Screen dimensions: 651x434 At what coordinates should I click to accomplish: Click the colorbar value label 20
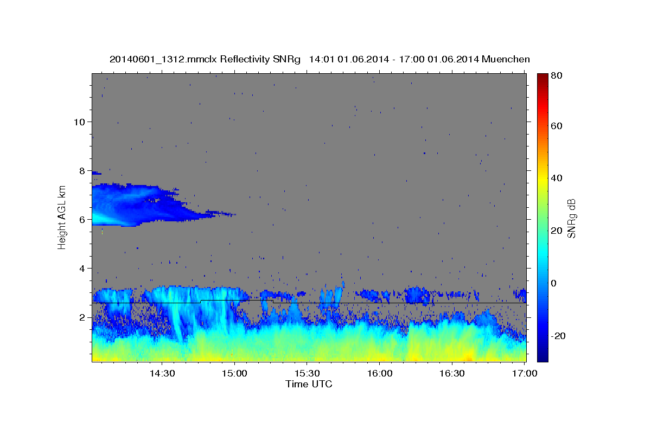[x=556, y=231]
